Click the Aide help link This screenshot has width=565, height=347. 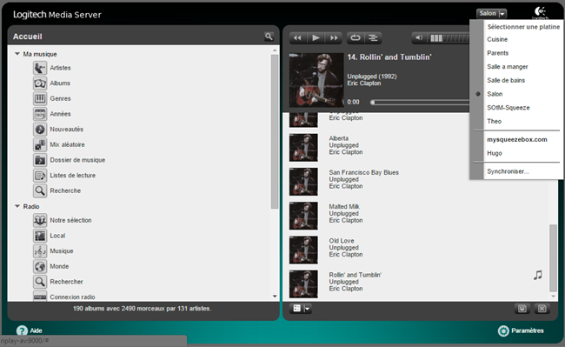pos(36,330)
